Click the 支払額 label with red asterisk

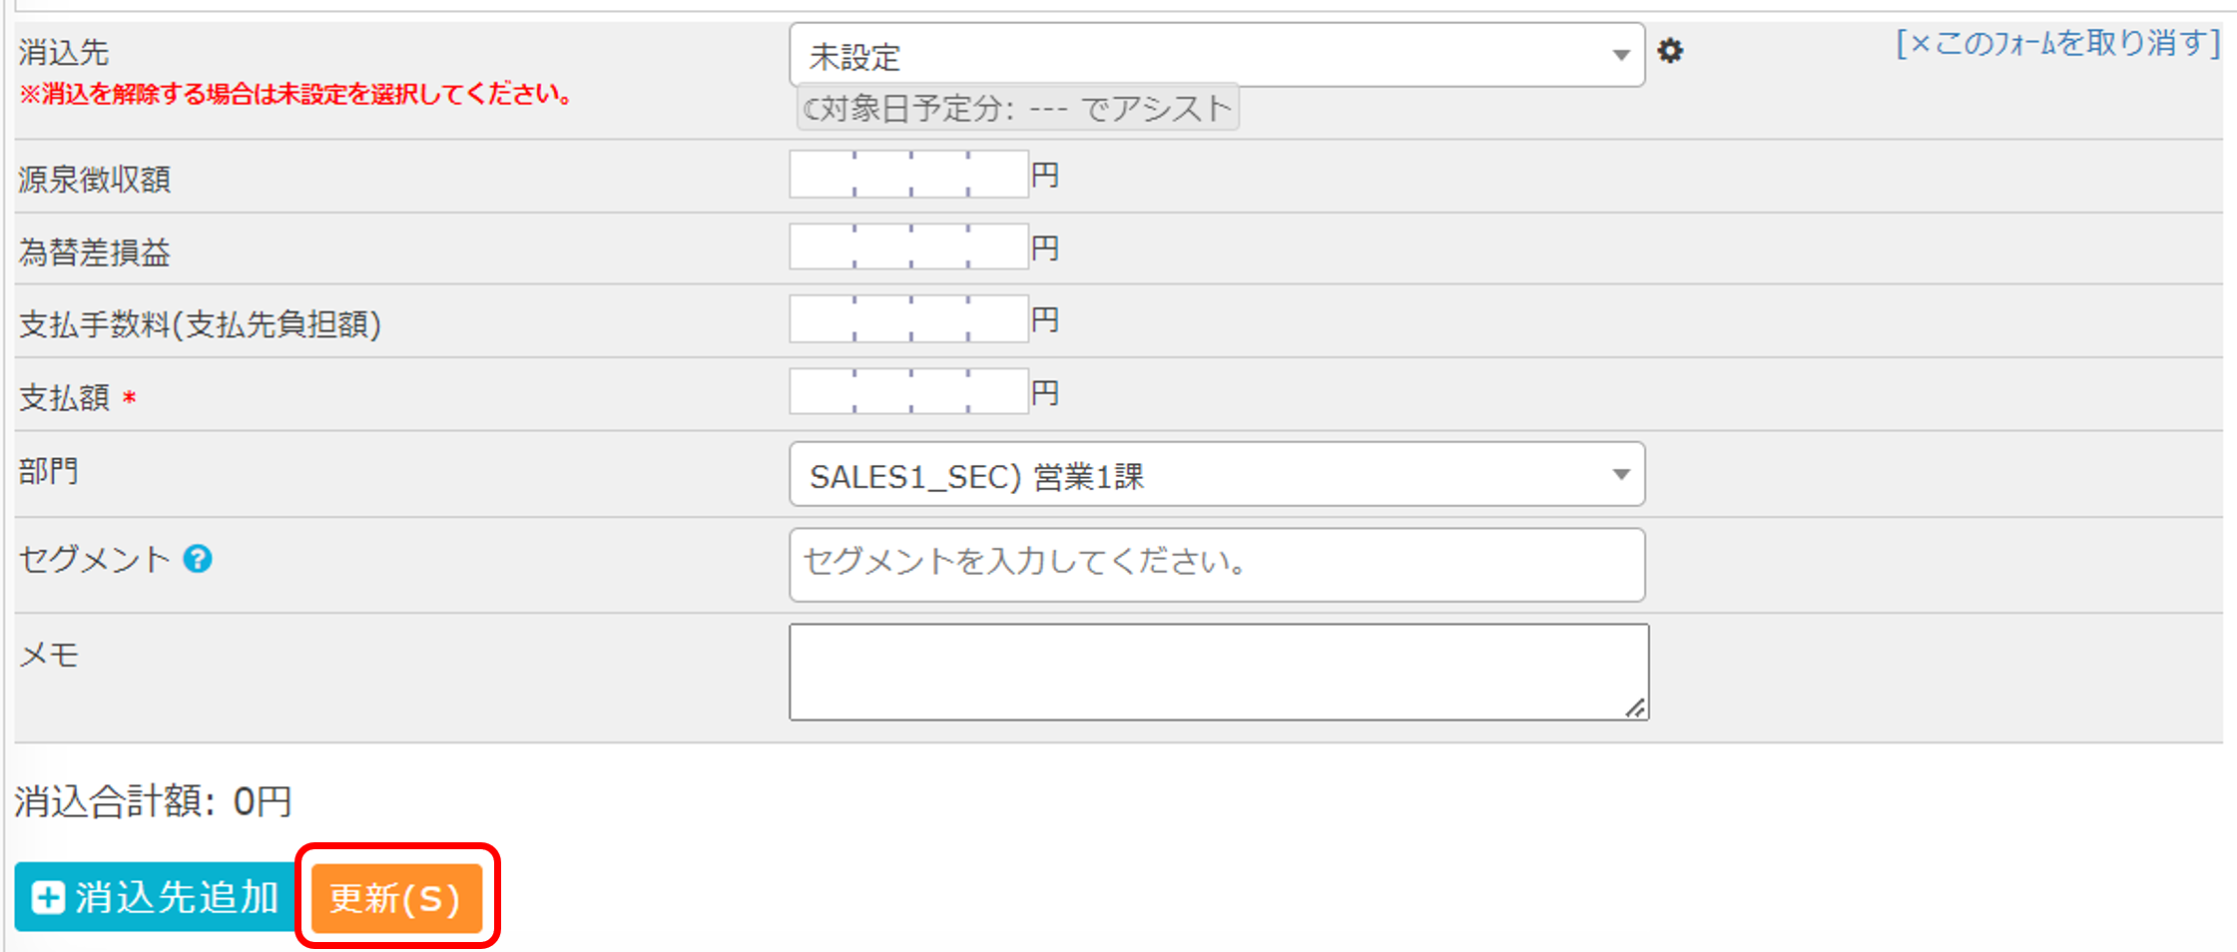pyautogui.click(x=77, y=397)
